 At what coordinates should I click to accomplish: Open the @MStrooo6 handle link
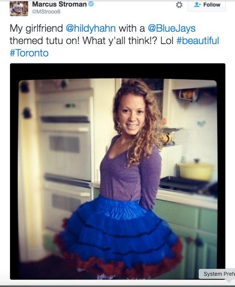(46, 12)
